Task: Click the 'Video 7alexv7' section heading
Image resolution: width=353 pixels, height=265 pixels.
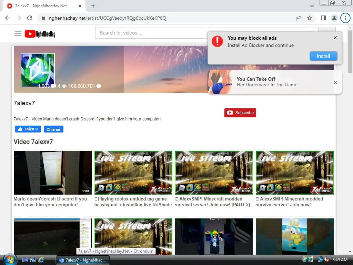Action: (x=33, y=142)
